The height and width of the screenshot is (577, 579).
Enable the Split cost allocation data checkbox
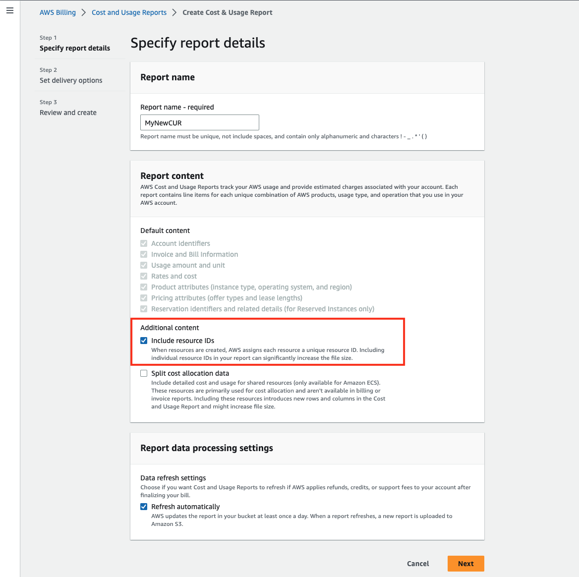coord(144,373)
